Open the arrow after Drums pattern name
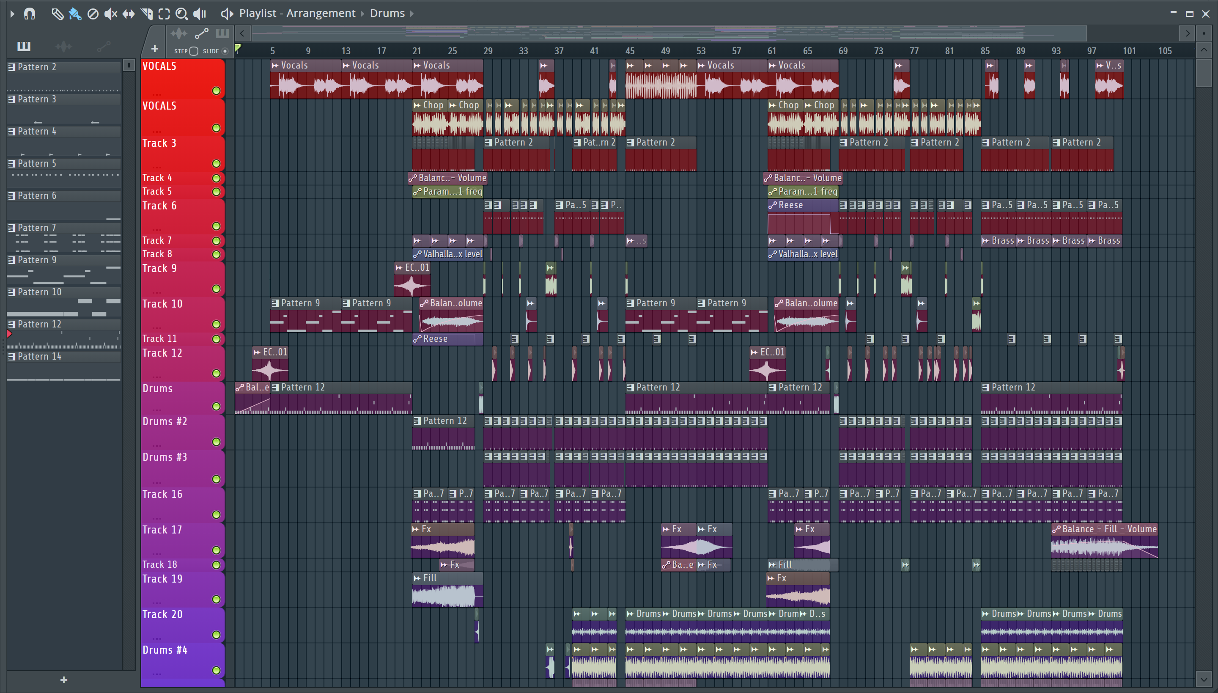The height and width of the screenshot is (693, 1218). pyautogui.click(x=412, y=14)
